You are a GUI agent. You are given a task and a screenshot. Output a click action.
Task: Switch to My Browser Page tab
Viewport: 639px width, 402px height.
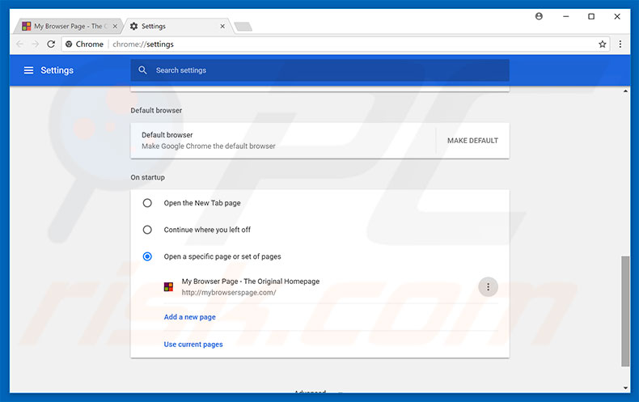[x=68, y=26]
